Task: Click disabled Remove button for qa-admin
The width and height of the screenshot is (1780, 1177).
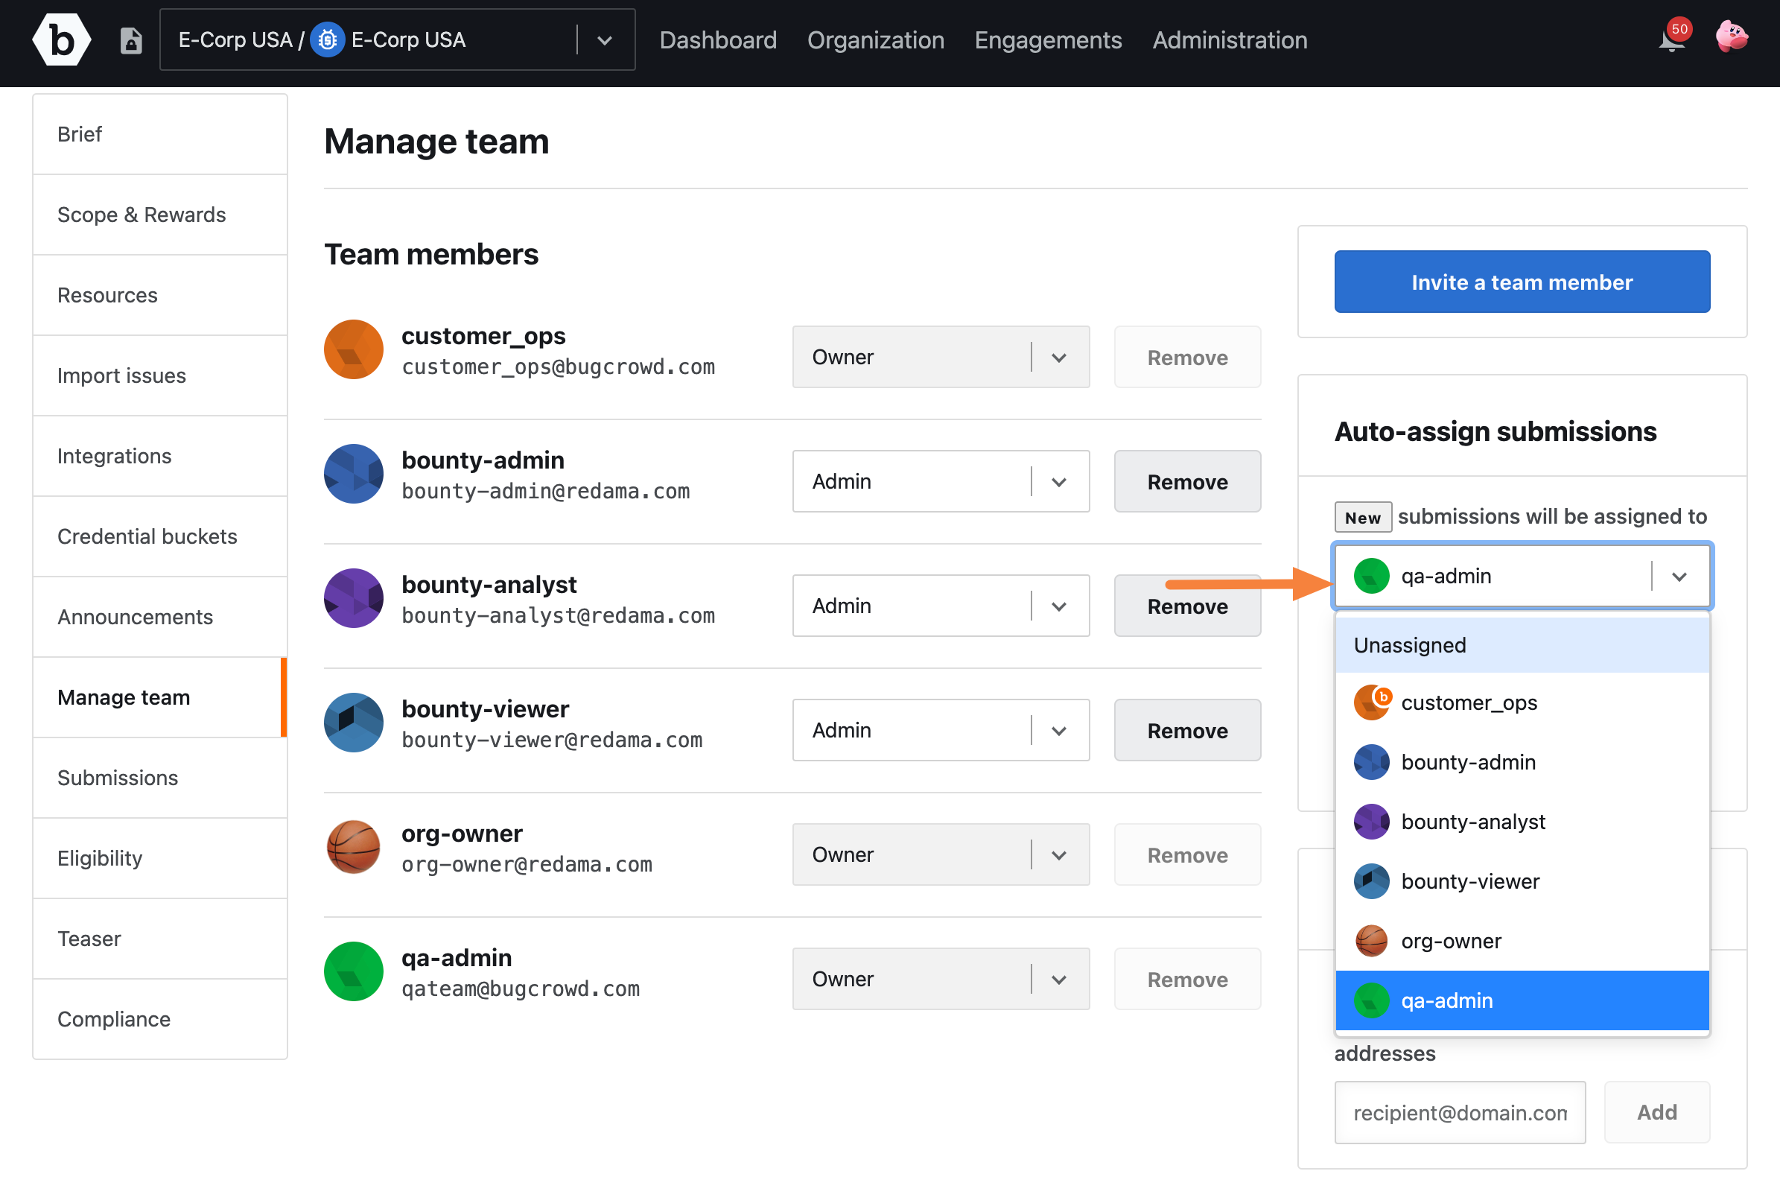Action: click(x=1187, y=979)
